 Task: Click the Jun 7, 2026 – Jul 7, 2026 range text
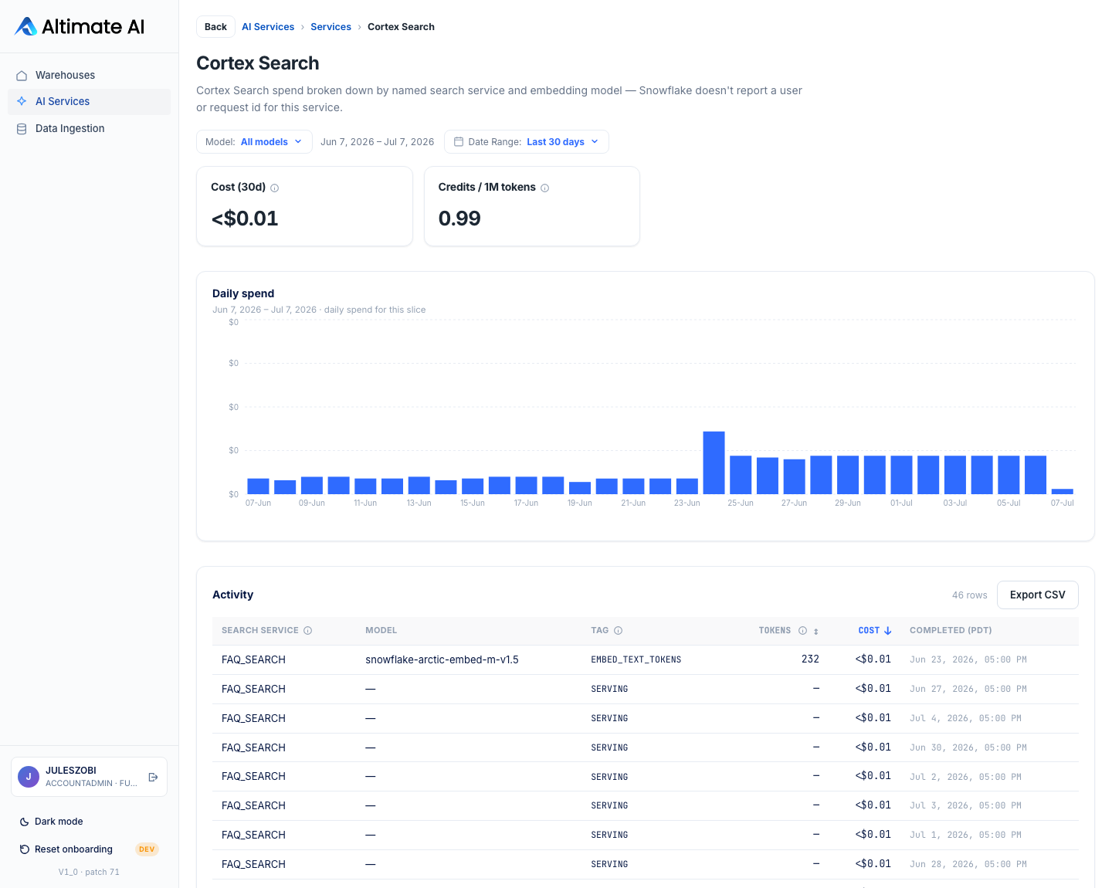pyautogui.click(x=378, y=142)
